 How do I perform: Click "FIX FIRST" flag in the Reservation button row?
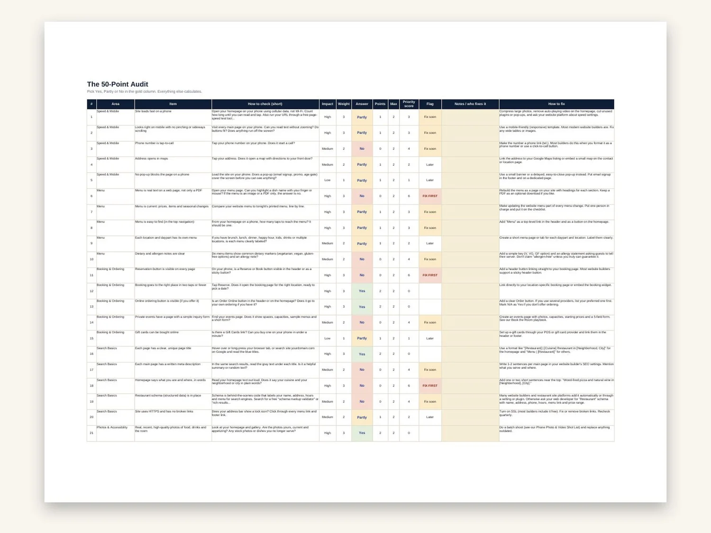tap(430, 275)
